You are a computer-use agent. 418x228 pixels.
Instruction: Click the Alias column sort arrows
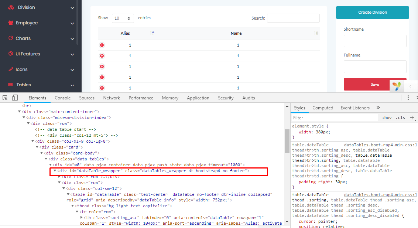point(152,33)
